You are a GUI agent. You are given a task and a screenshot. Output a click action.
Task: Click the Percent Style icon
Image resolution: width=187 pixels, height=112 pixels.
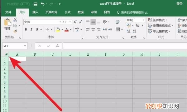click(x=137, y=26)
